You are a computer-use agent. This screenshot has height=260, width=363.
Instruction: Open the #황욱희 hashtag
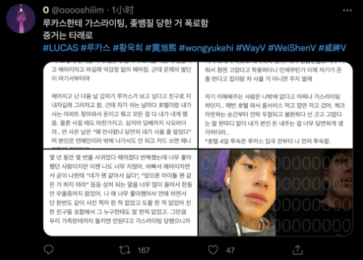click(x=128, y=48)
